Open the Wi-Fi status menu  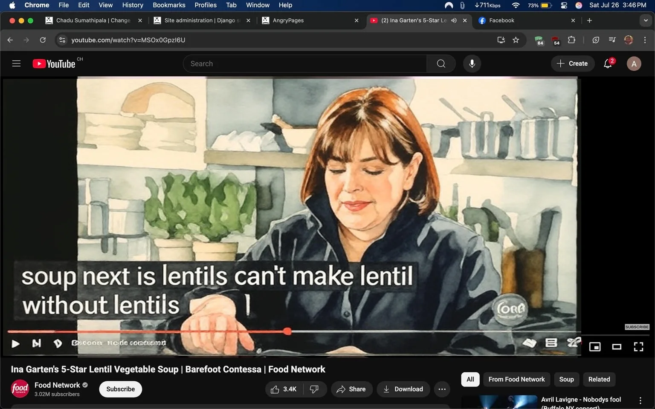click(516, 5)
